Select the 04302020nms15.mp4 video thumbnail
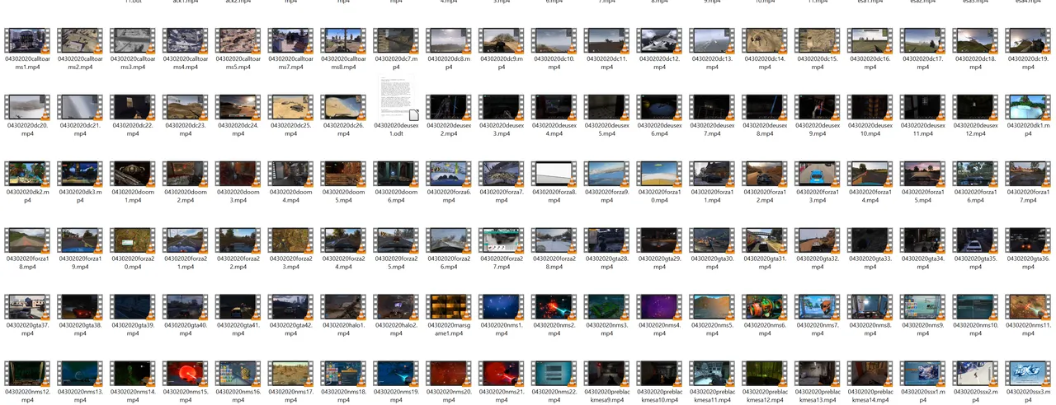Screen dimensions: 1056x405 [186, 374]
